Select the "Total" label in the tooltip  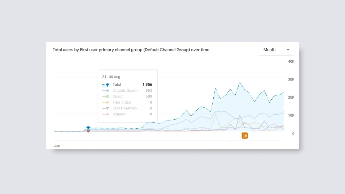pyautogui.click(x=117, y=85)
